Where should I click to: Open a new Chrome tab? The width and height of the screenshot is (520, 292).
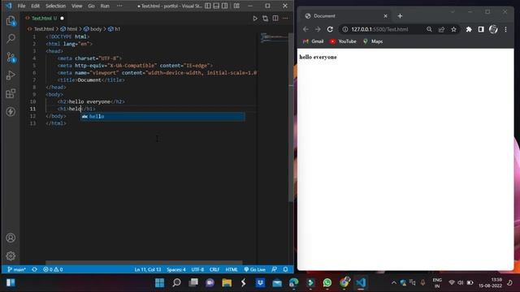(400, 16)
